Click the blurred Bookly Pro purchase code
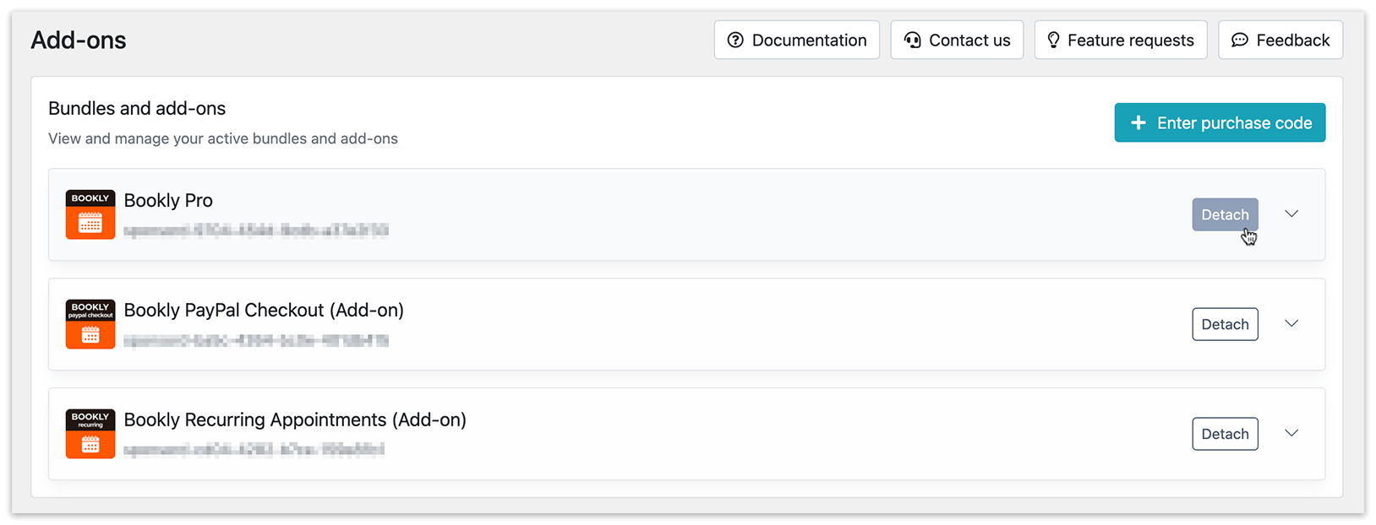 [x=256, y=230]
